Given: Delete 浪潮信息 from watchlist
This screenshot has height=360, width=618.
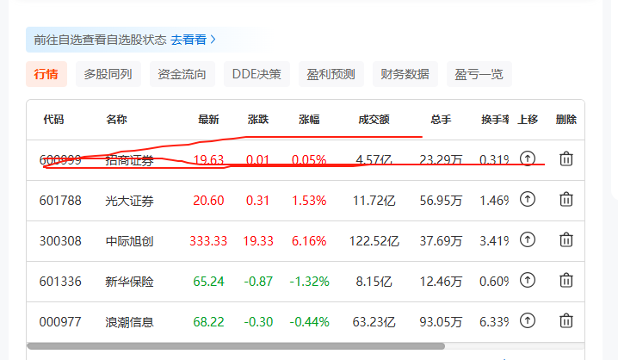Looking at the screenshot, I should point(566,320).
